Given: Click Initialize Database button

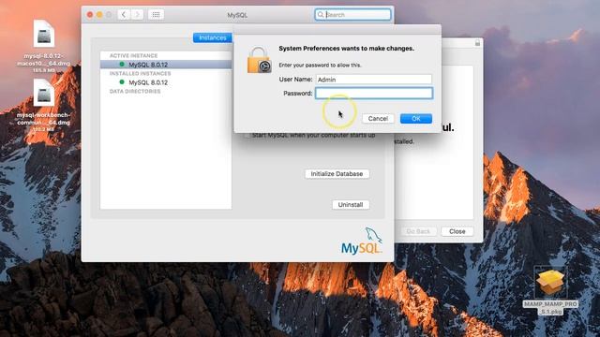Looking at the screenshot, I should (337, 174).
